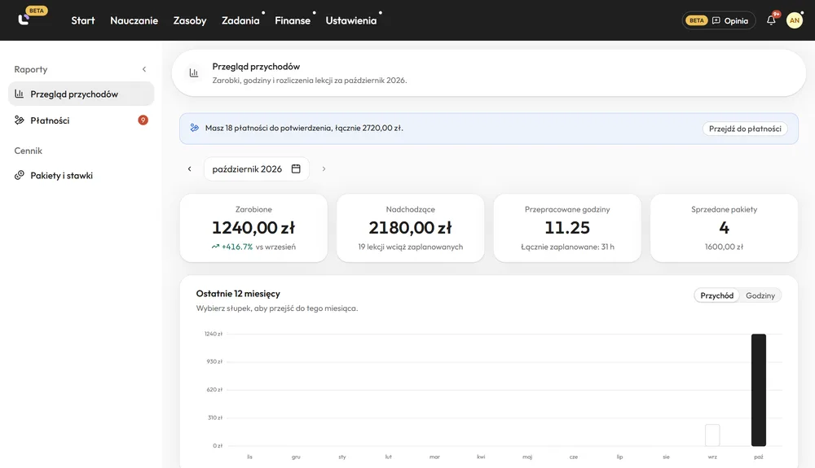Click the BETA Opinia feedback button
Viewport: 815px width, 468px height.
[x=718, y=20]
